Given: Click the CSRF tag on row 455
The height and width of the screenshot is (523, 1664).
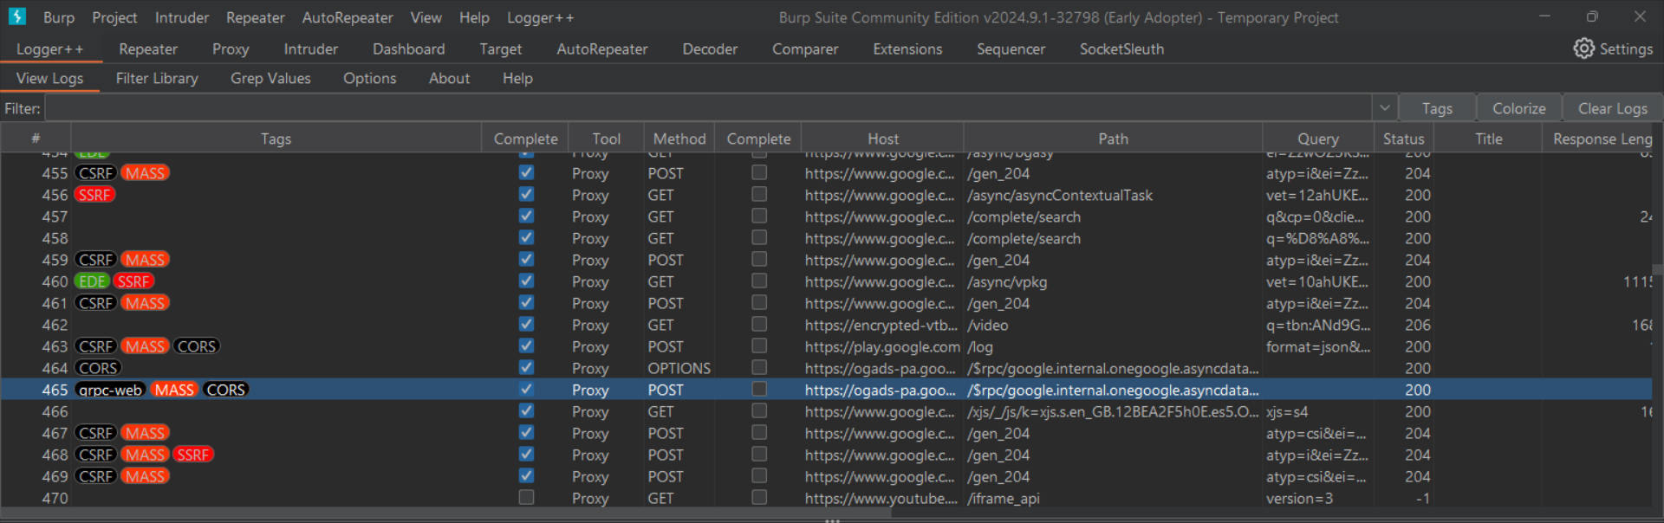Looking at the screenshot, I should (x=95, y=173).
